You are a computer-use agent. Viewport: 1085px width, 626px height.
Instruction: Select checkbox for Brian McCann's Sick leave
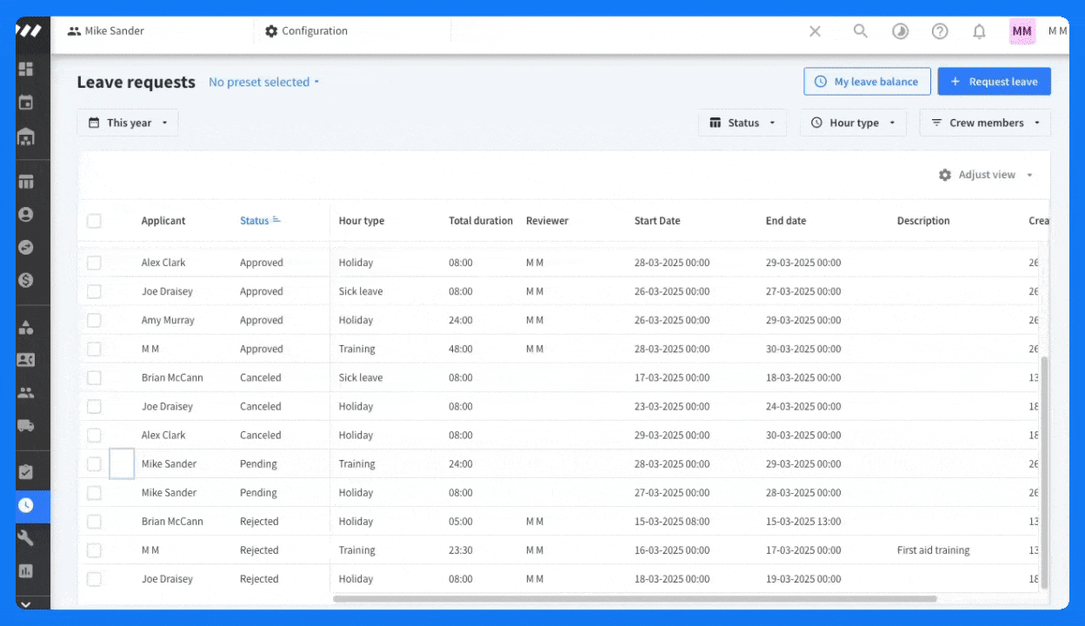[x=94, y=377]
